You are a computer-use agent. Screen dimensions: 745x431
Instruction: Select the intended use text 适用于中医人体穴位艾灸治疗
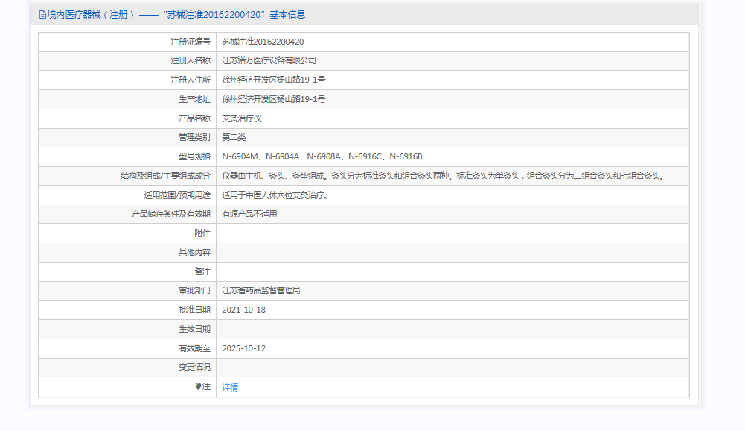[x=275, y=196]
